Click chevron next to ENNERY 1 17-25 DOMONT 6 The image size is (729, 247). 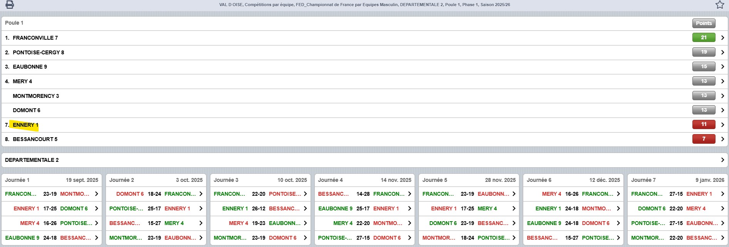pos(96,208)
